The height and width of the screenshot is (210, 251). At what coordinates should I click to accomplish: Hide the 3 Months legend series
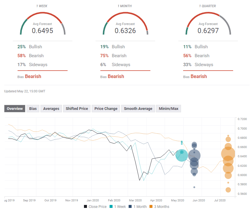tap(159, 206)
